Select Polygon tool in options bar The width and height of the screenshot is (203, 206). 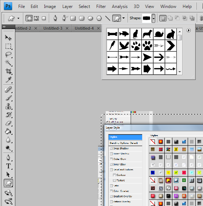99,18
